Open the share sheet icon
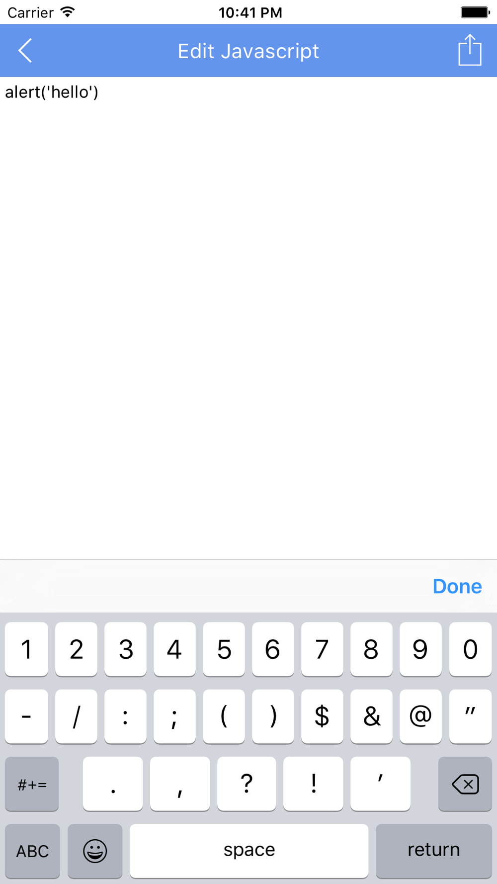This screenshot has height=884, width=497. (470, 50)
